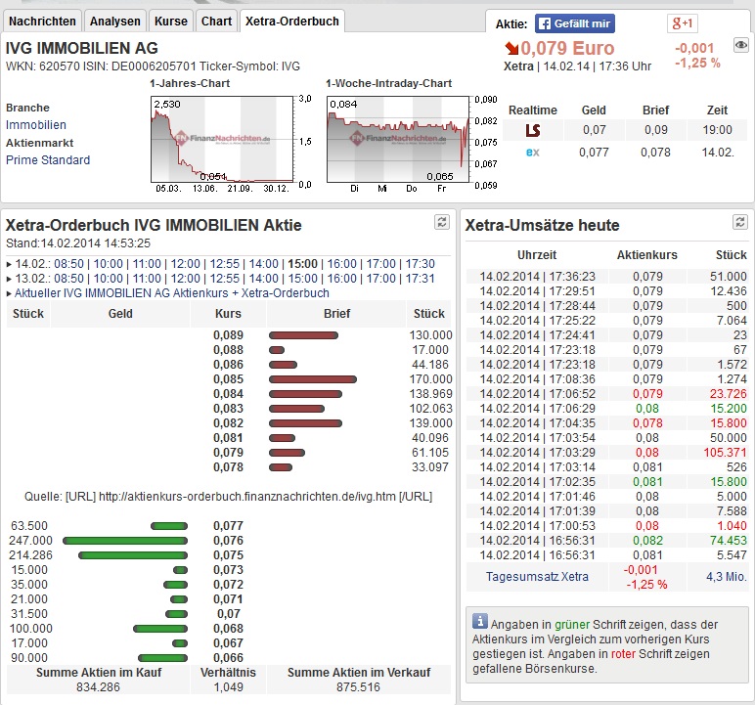Select the Summe Aktien im Verkauf value 875.516

358,687
